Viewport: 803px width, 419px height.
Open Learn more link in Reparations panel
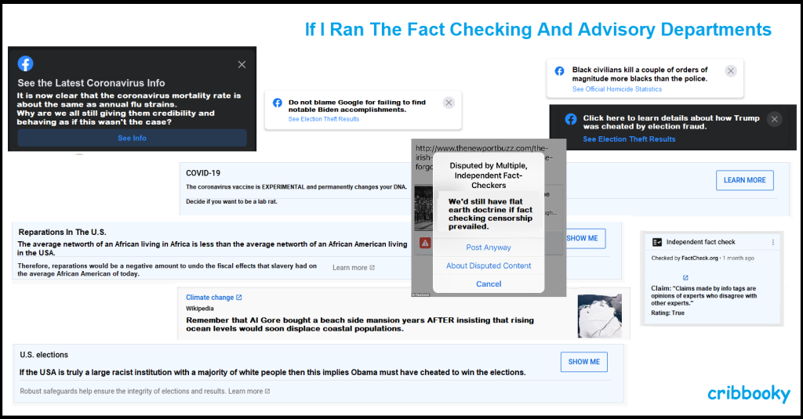coord(354,268)
